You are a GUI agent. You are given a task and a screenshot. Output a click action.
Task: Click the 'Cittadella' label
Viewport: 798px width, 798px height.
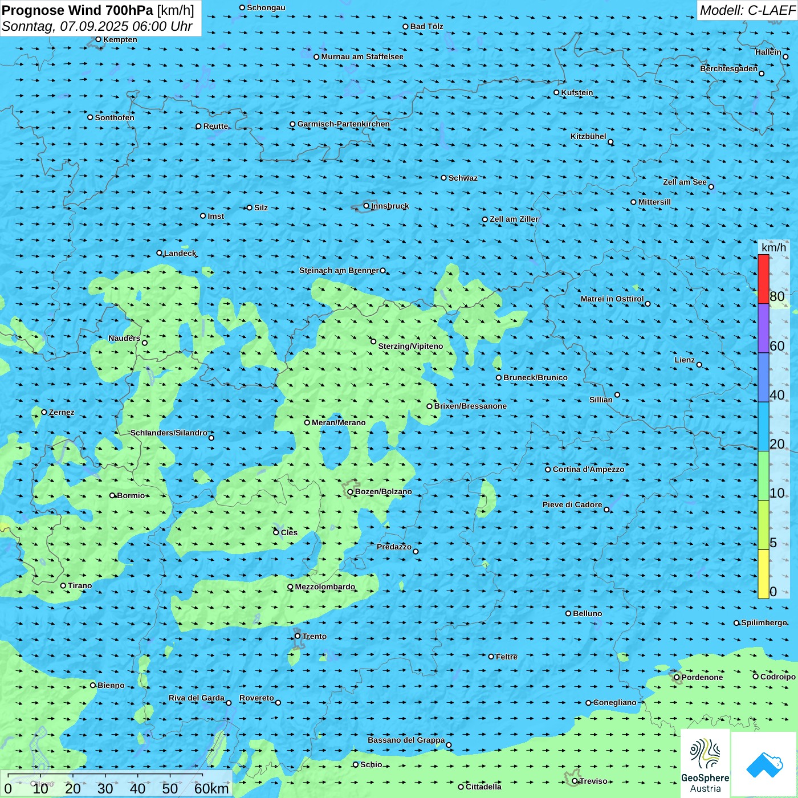(483, 787)
